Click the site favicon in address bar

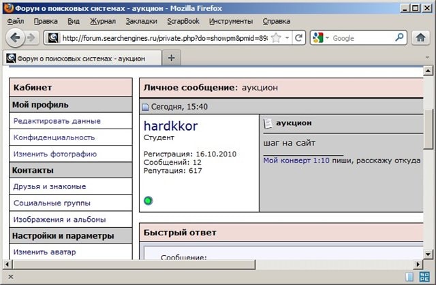[53, 37]
